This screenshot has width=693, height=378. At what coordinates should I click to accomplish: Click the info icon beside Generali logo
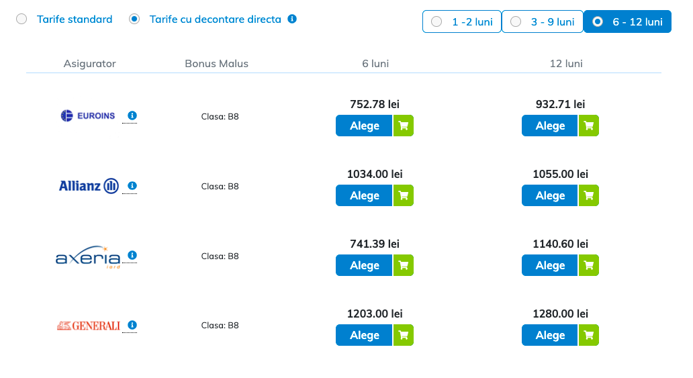coord(132,325)
